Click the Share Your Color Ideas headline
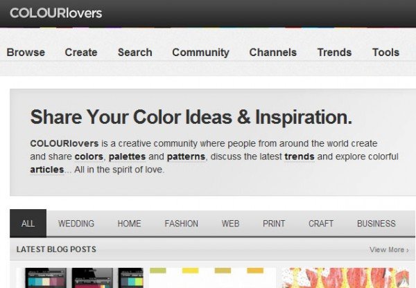416x288 pixels. tap(191, 117)
